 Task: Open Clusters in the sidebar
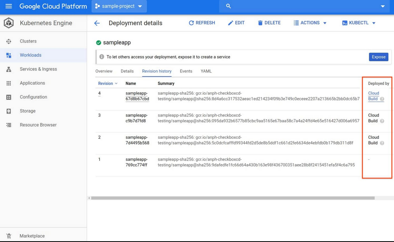click(x=43, y=41)
